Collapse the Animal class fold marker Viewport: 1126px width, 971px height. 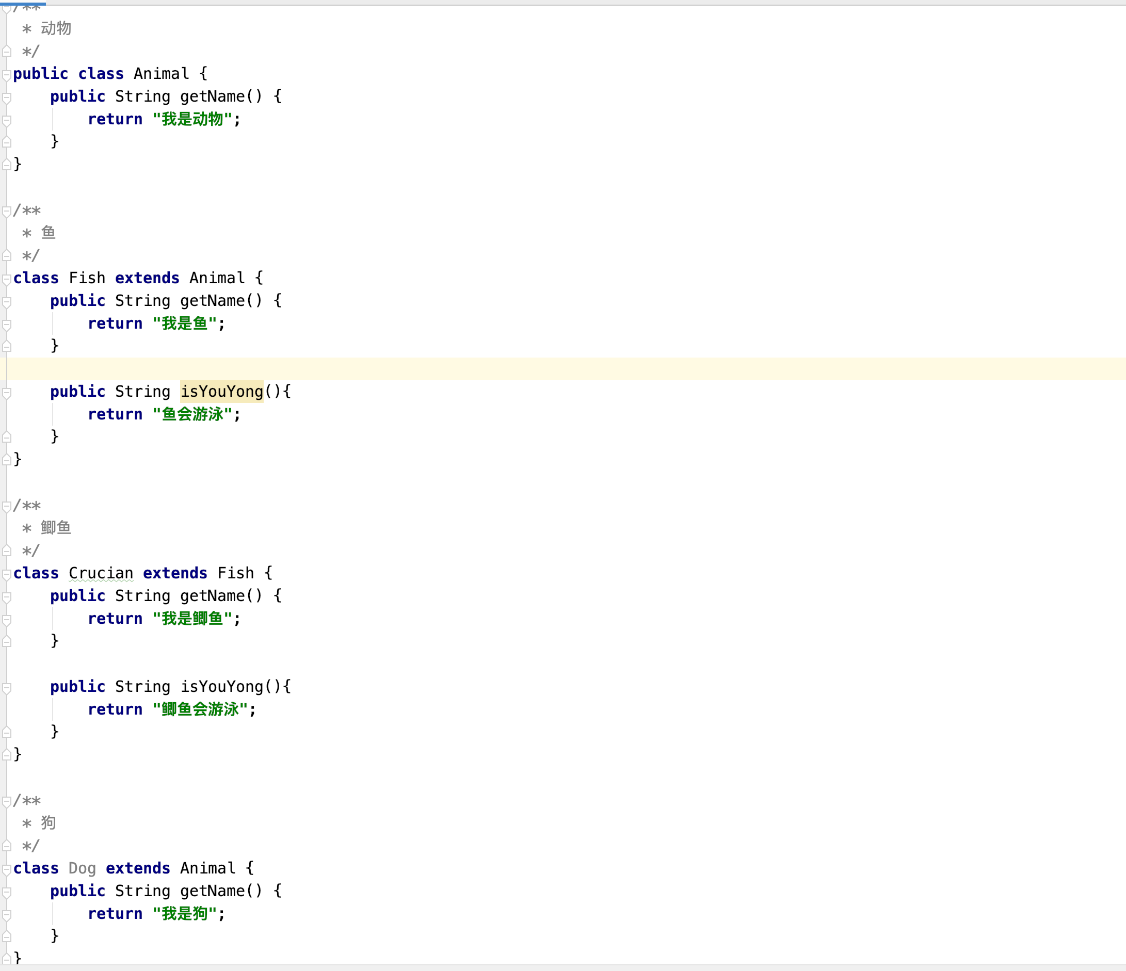pos(7,75)
